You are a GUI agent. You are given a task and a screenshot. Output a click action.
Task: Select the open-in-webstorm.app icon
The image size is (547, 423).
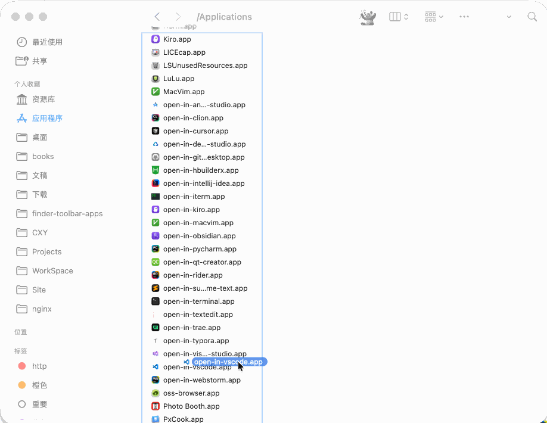tap(156, 380)
